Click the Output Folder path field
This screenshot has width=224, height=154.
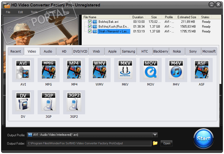(89, 144)
